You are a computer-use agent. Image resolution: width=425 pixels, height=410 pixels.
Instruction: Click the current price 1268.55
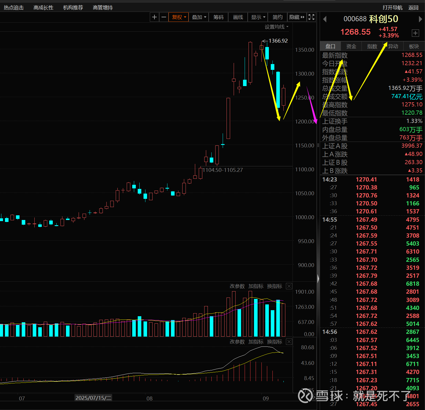click(x=355, y=32)
